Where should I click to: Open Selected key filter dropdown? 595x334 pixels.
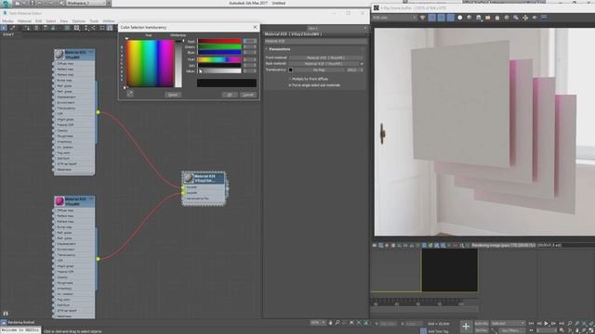pyautogui.click(x=509, y=324)
